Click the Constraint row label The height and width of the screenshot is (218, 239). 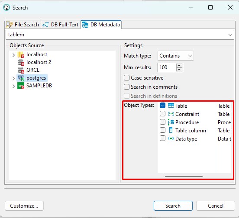pos(187,114)
